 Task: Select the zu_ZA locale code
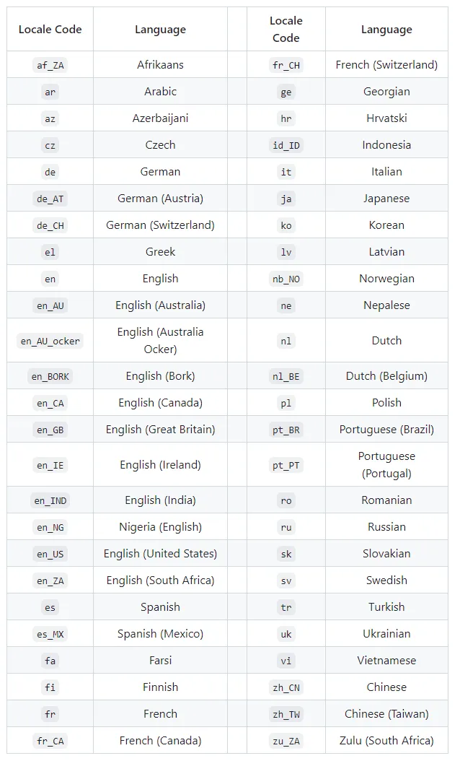click(286, 741)
